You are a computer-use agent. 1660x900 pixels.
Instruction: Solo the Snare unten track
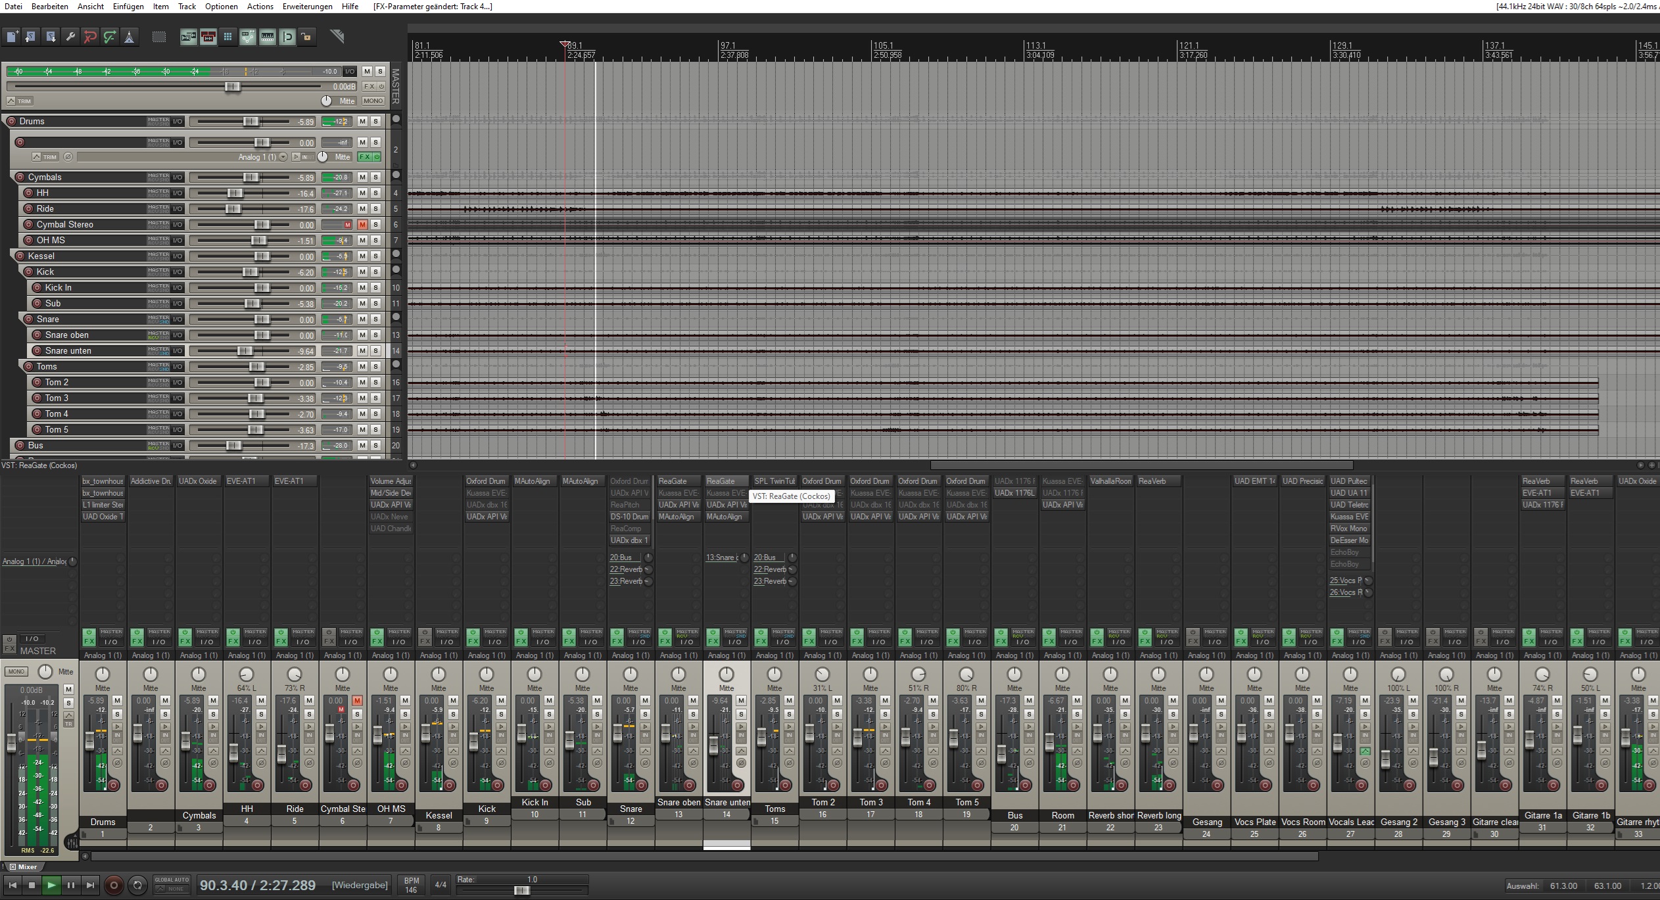(375, 351)
